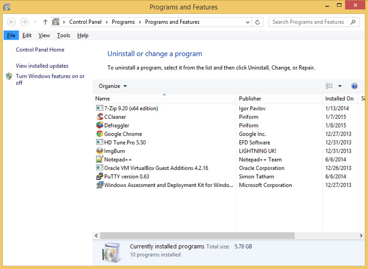Screen dimensions: 368x269
Task: Click the scroll right arrow
Action: [361, 236]
